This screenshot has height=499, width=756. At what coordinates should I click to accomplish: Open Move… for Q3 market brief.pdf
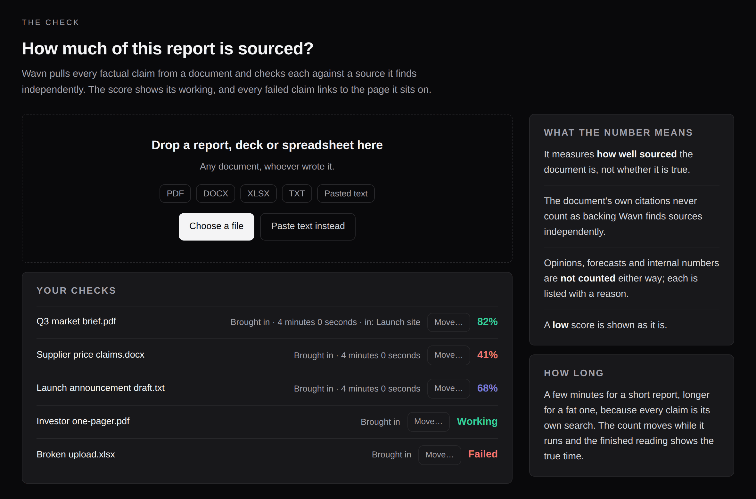(x=448, y=322)
